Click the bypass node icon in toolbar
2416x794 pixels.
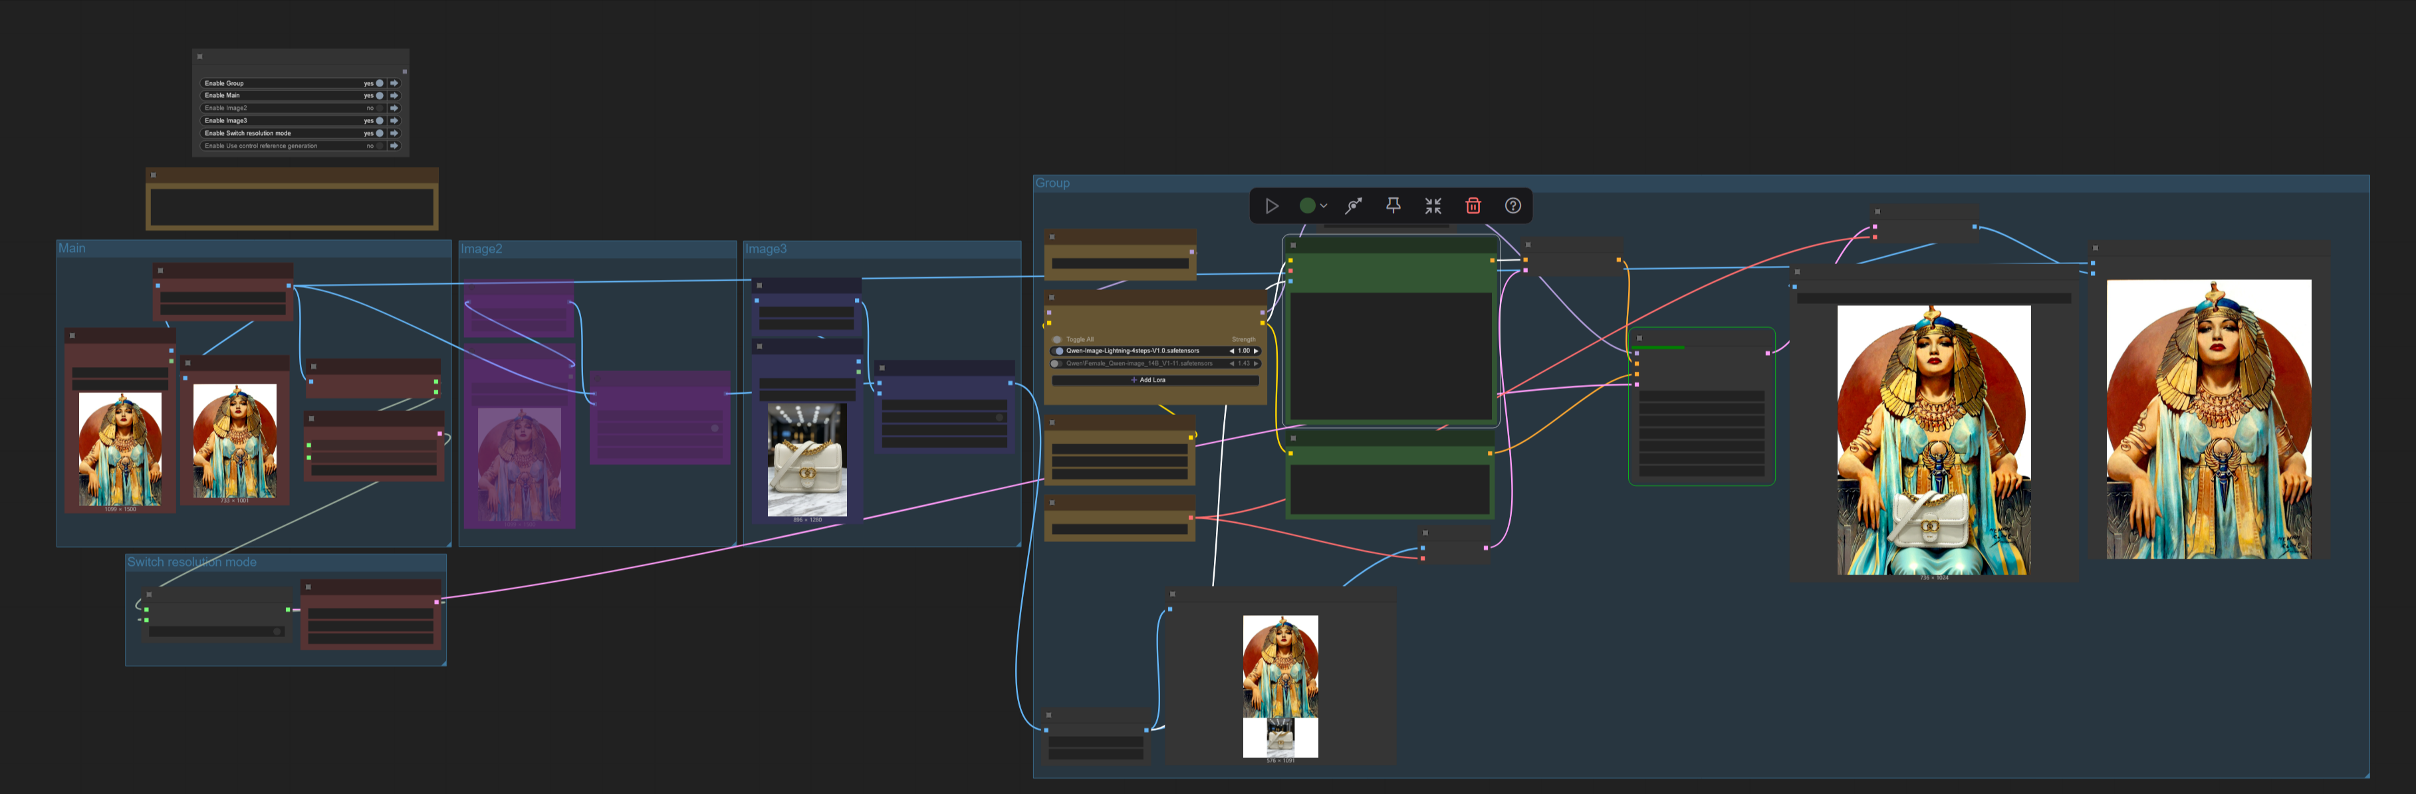[x=1354, y=205]
